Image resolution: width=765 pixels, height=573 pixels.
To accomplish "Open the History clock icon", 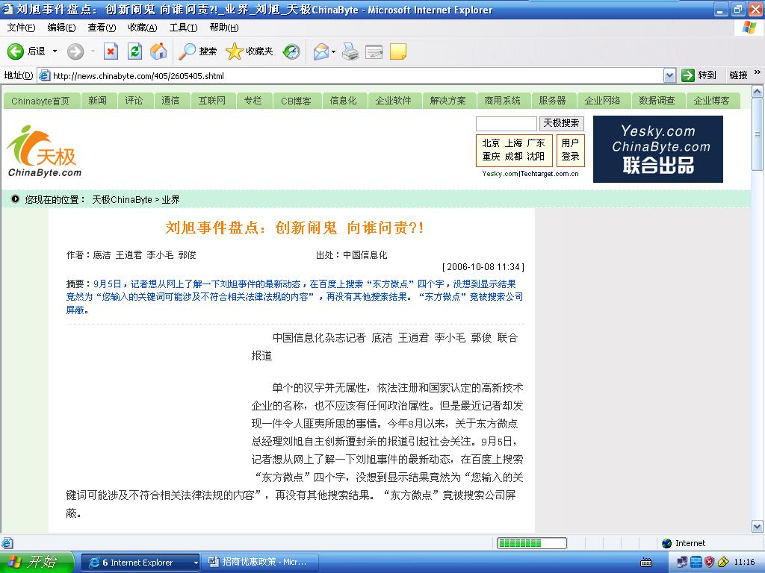I will 291,51.
